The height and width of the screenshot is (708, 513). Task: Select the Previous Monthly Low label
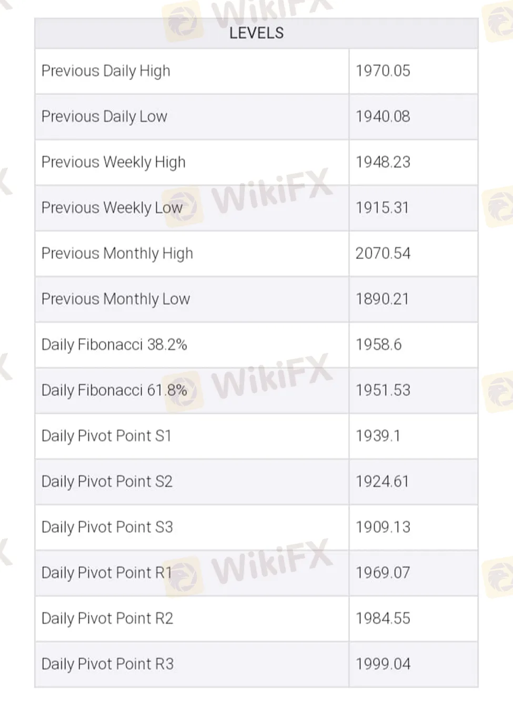pyautogui.click(x=116, y=299)
